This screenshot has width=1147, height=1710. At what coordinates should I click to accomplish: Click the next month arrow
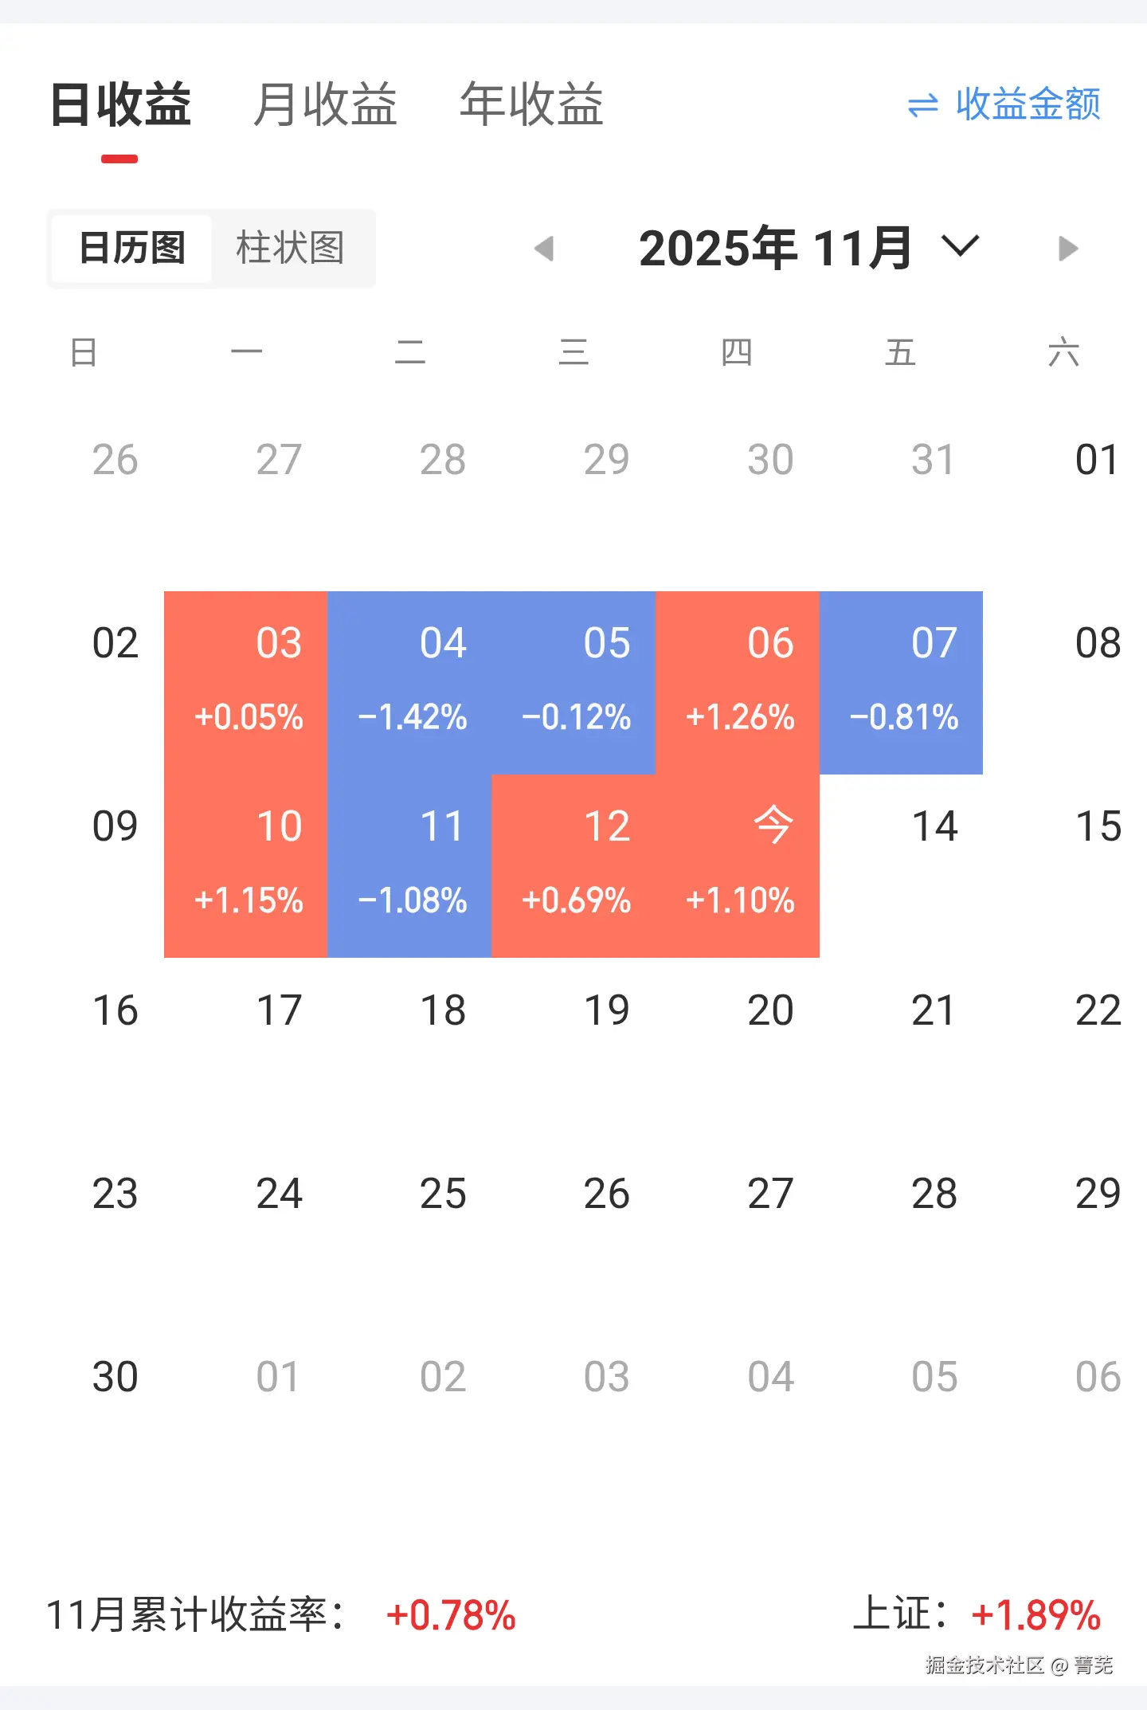tap(1068, 249)
